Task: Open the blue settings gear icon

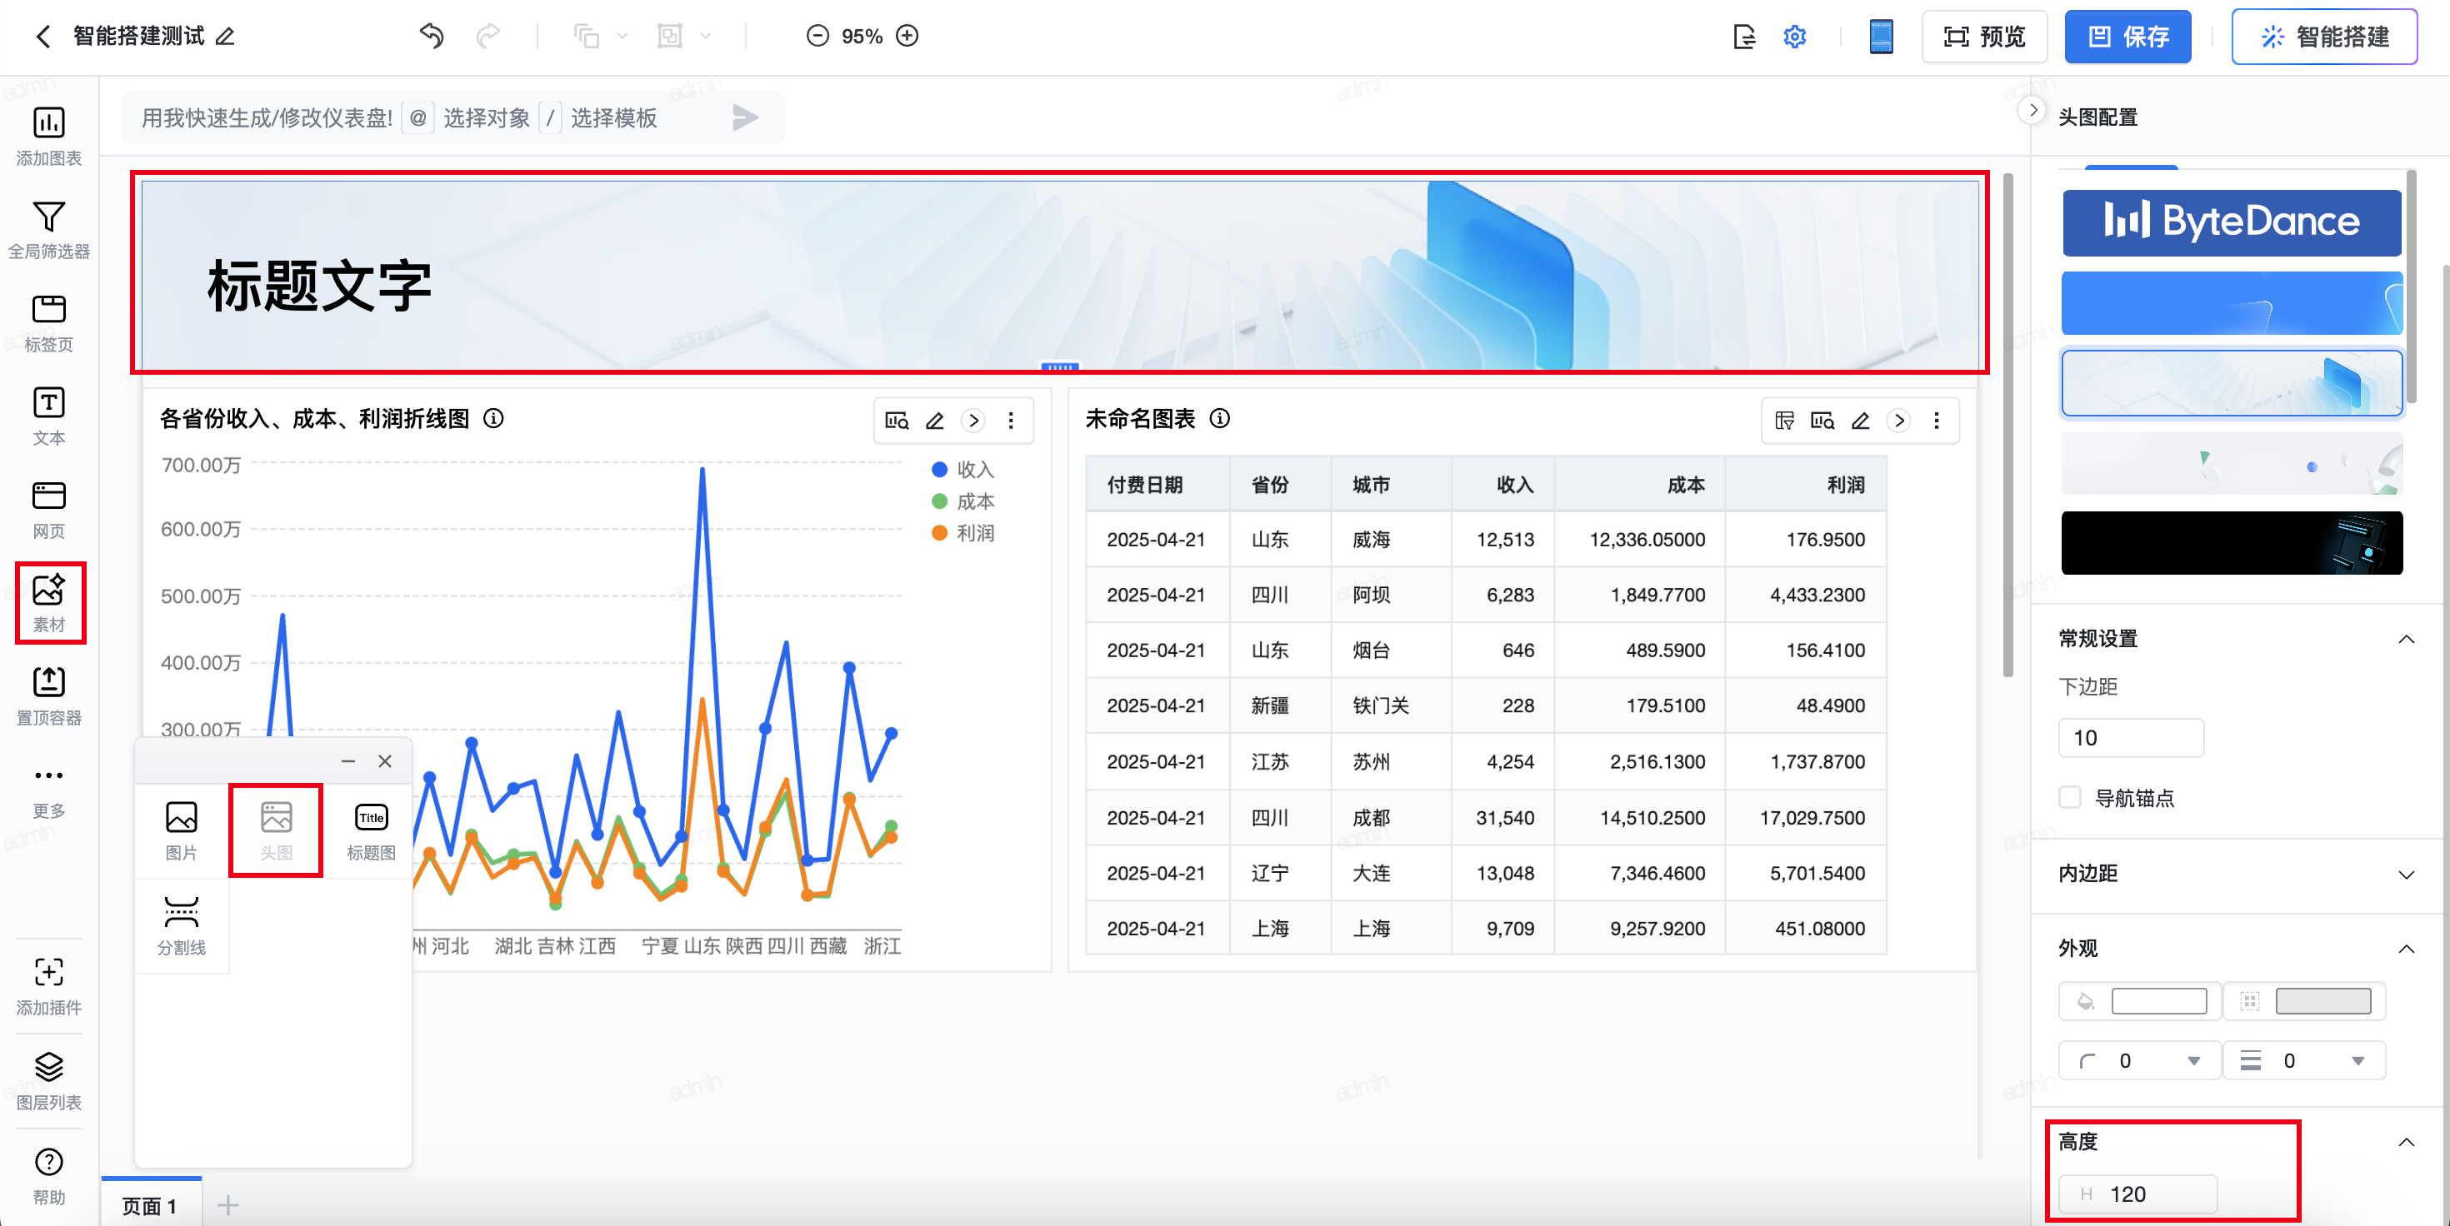Action: tap(1793, 36)
